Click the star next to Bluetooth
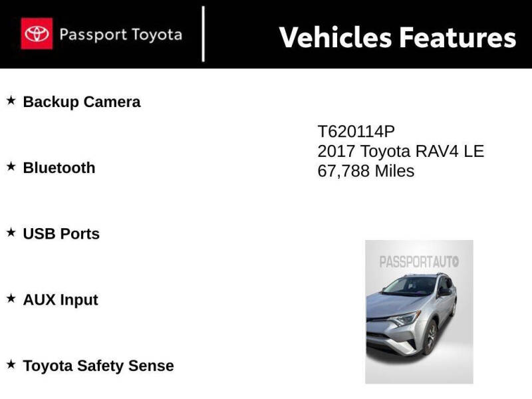The height and width of the screenshot is (399, 532). [x=11, y=167]
